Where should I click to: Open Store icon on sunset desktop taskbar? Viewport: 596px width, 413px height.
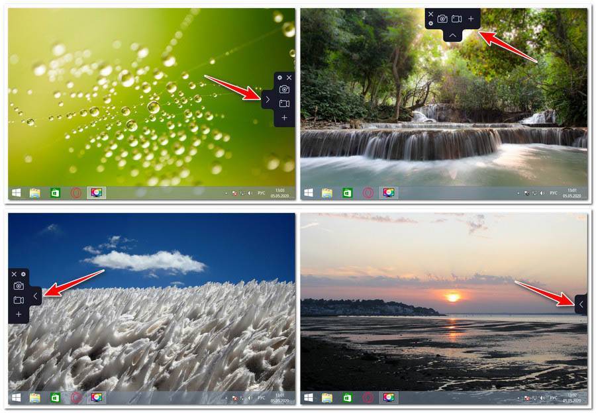tap(348, 397)
